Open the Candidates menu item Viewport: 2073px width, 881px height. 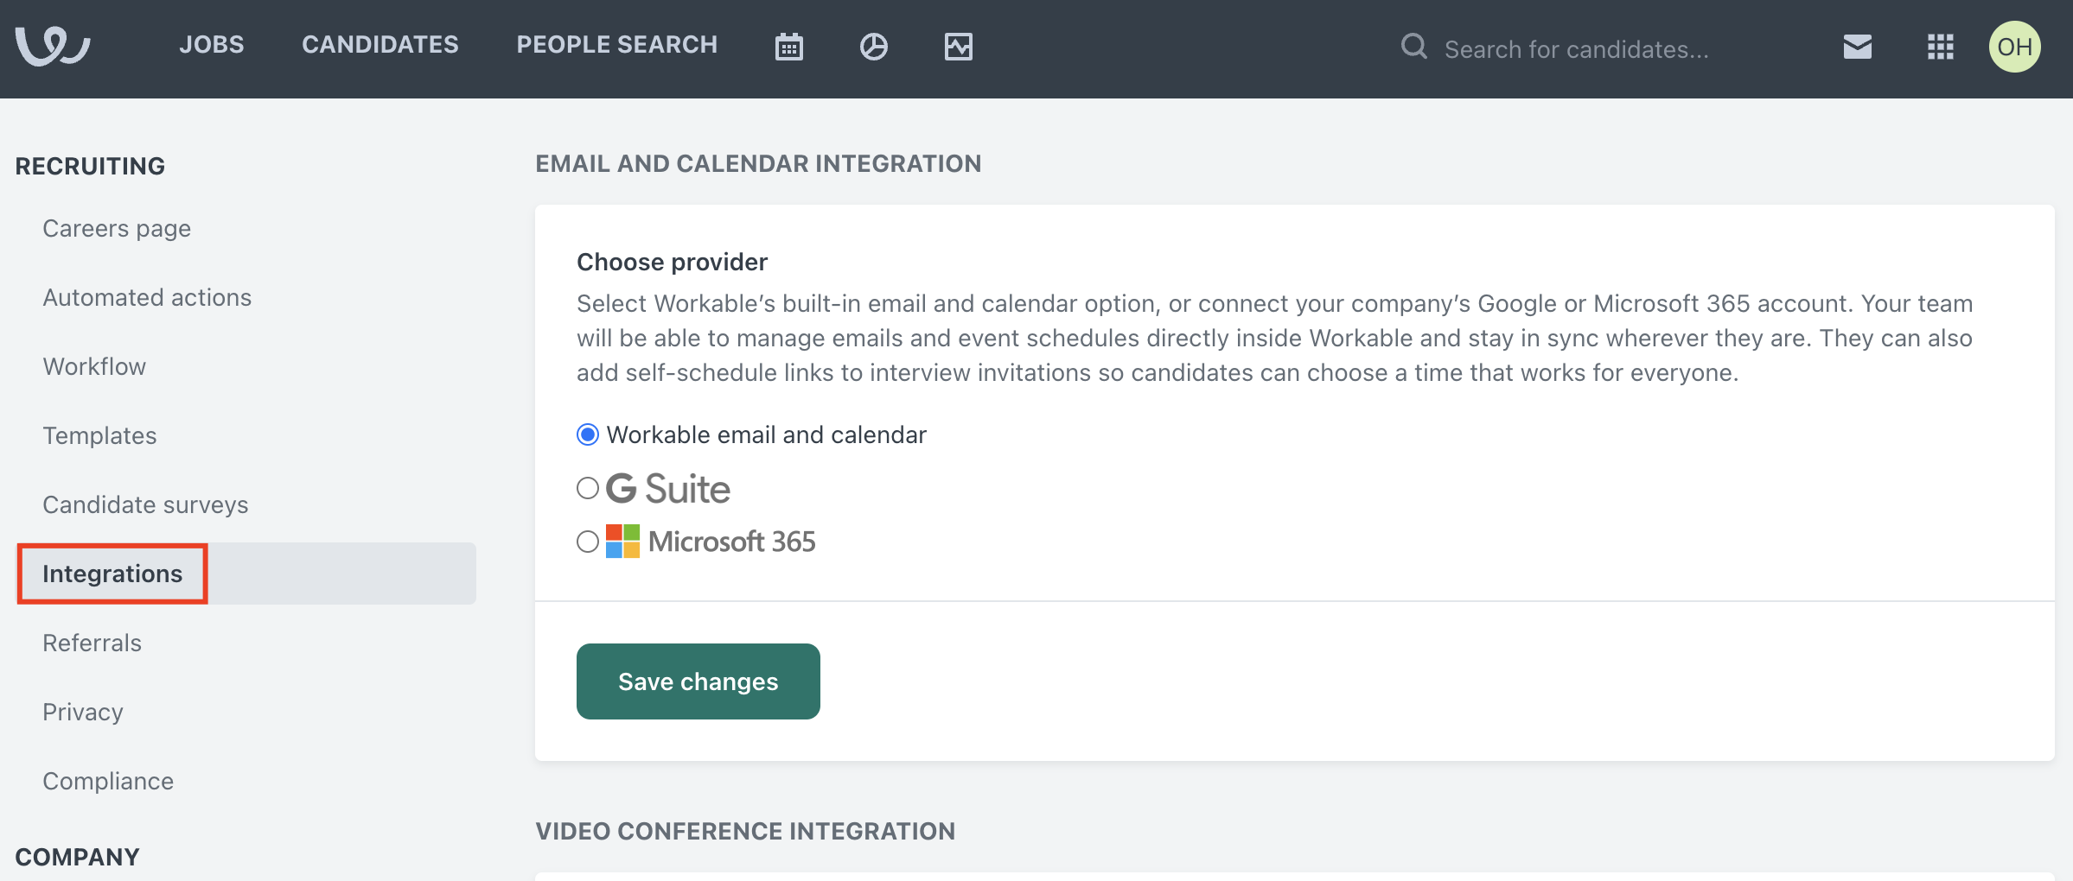(x=380, y=45)
